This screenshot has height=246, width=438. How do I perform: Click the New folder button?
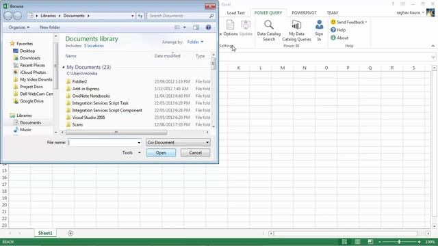click(50, 27)
